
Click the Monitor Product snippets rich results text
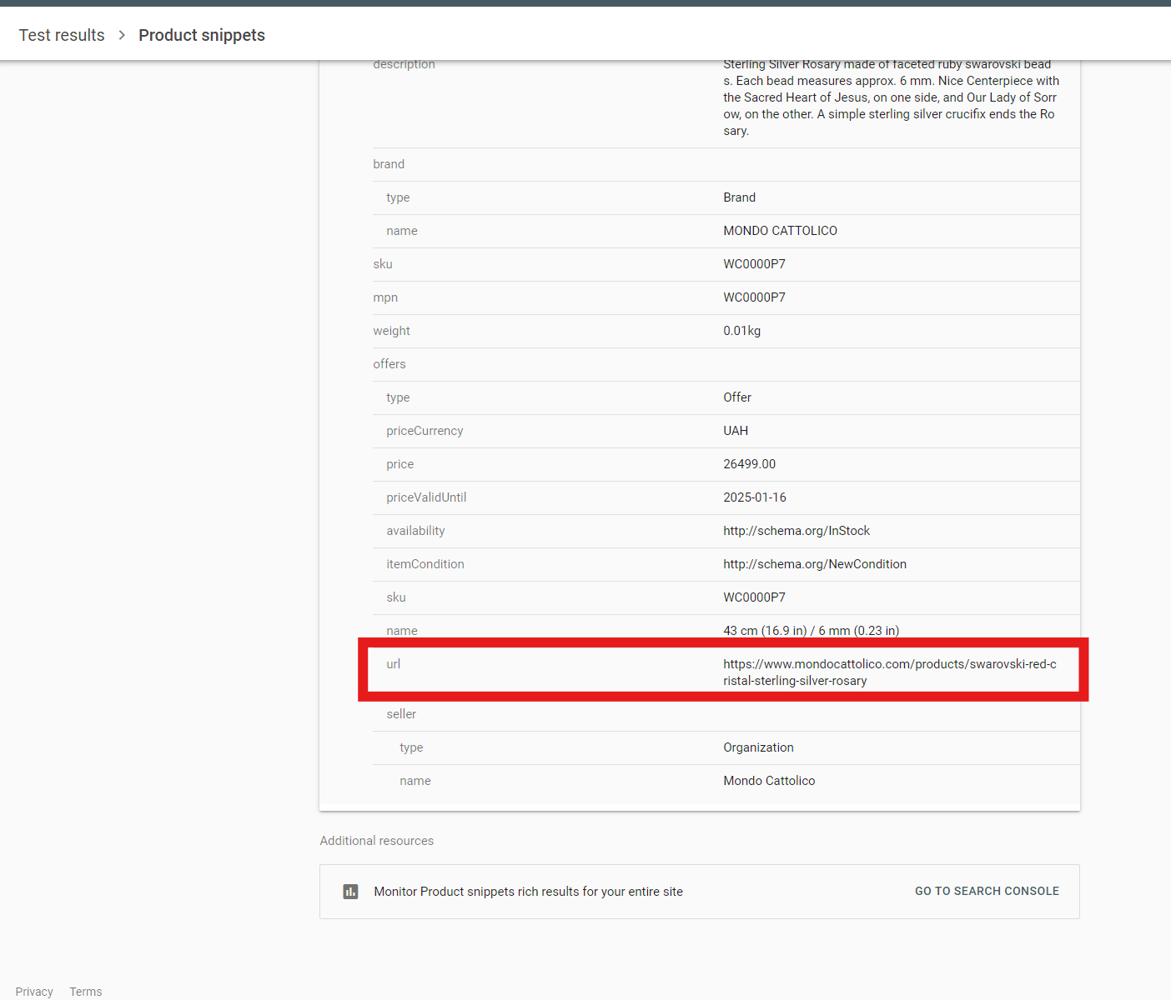click(x=528, y=892)
